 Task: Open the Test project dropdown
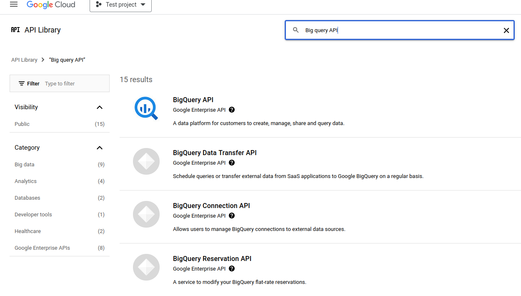(x=120, y=5)
